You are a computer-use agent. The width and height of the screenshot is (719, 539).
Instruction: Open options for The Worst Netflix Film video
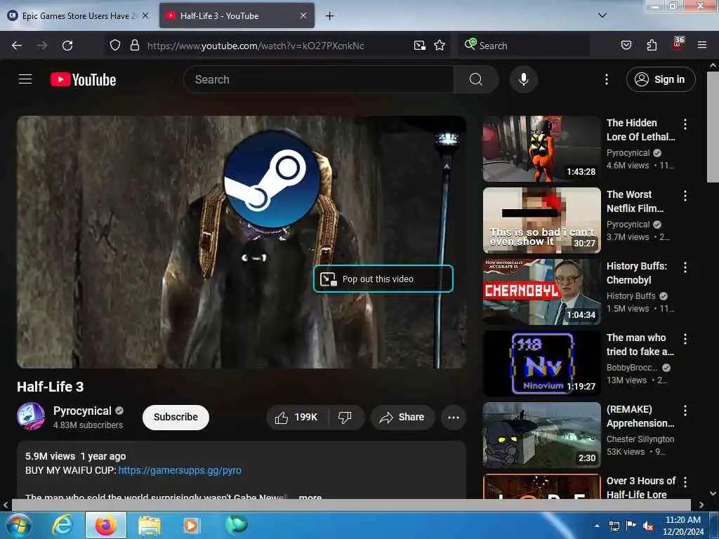685,196
